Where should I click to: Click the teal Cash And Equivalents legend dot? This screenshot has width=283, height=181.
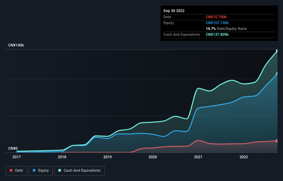pos(60,170)
